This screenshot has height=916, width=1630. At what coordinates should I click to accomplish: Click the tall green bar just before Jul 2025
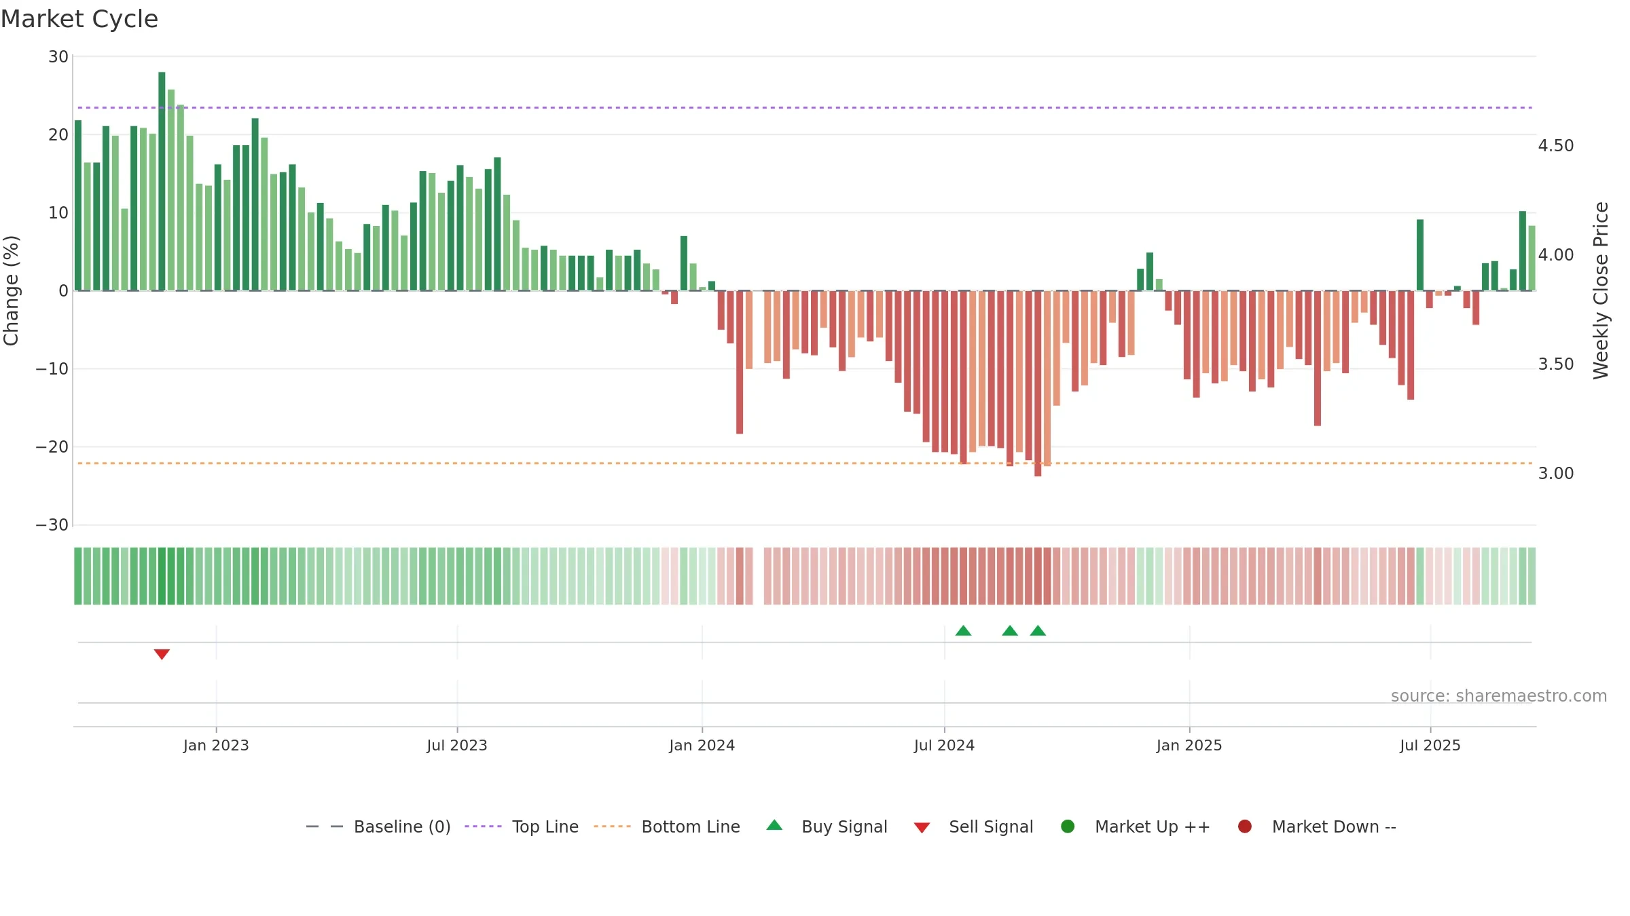1420,255
